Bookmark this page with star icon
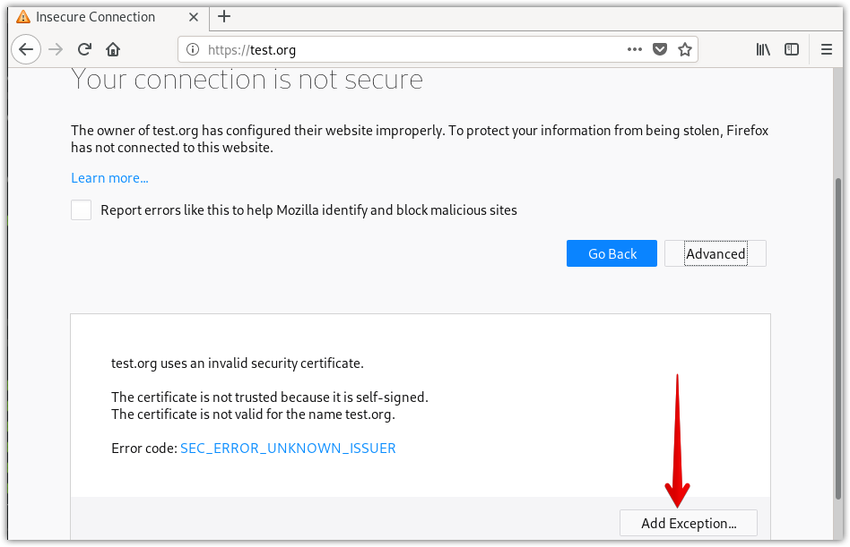 685,50
